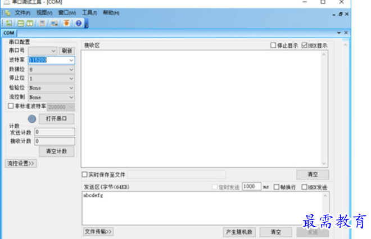Toggle 帧换行 checkbox
The height and width of the screenshot is (239, 371).
[x=276, y=187]
